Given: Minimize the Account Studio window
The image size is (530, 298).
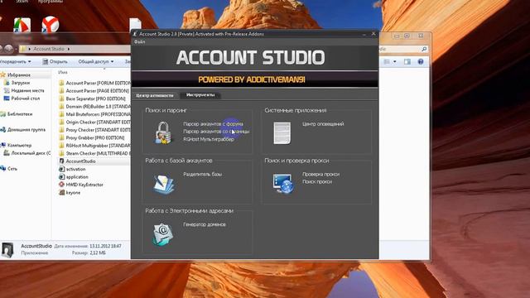Looking at the screenshot, I should (364, 34).
